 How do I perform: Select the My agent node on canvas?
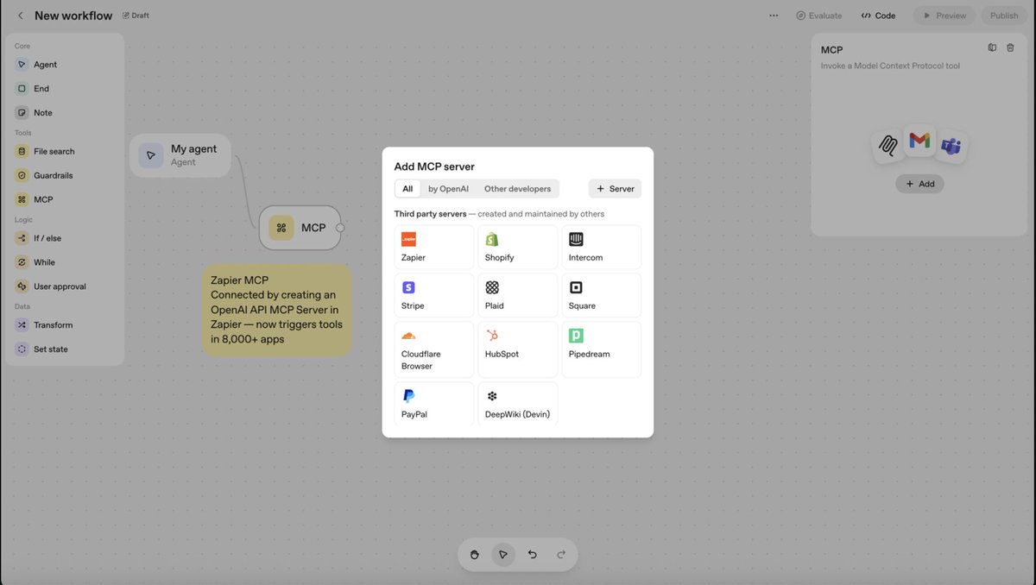click(180, 155)
